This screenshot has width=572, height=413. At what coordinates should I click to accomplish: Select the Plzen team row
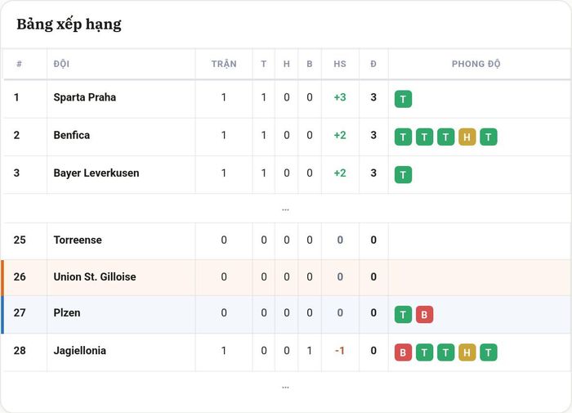coord(287,314)
